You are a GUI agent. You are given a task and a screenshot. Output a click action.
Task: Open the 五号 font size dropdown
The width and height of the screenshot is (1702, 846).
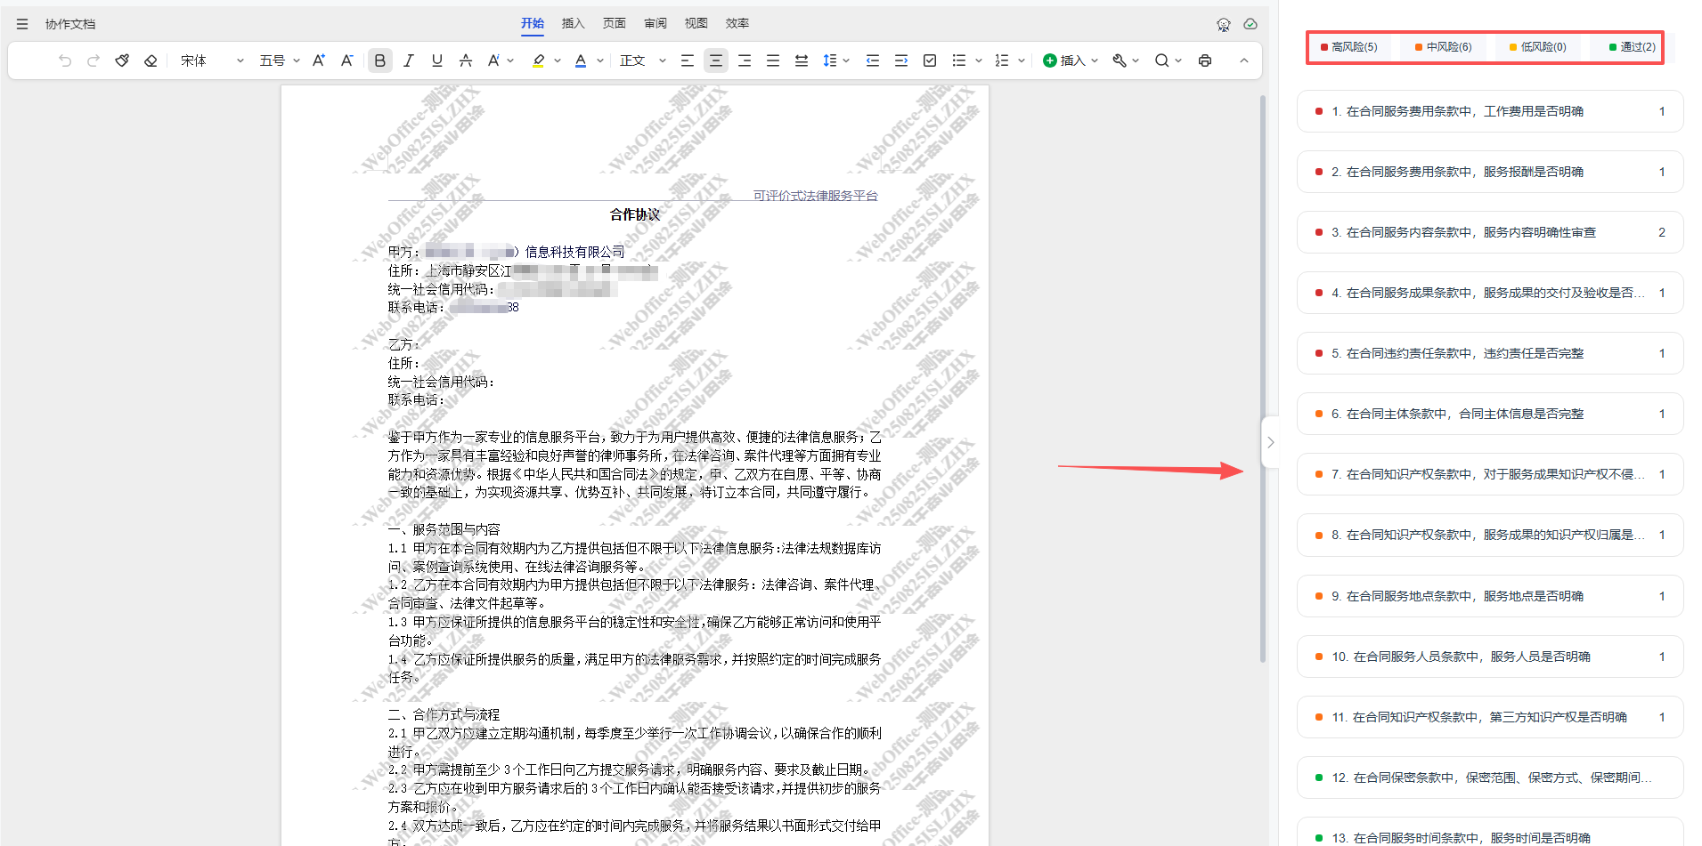click(280, 60)
